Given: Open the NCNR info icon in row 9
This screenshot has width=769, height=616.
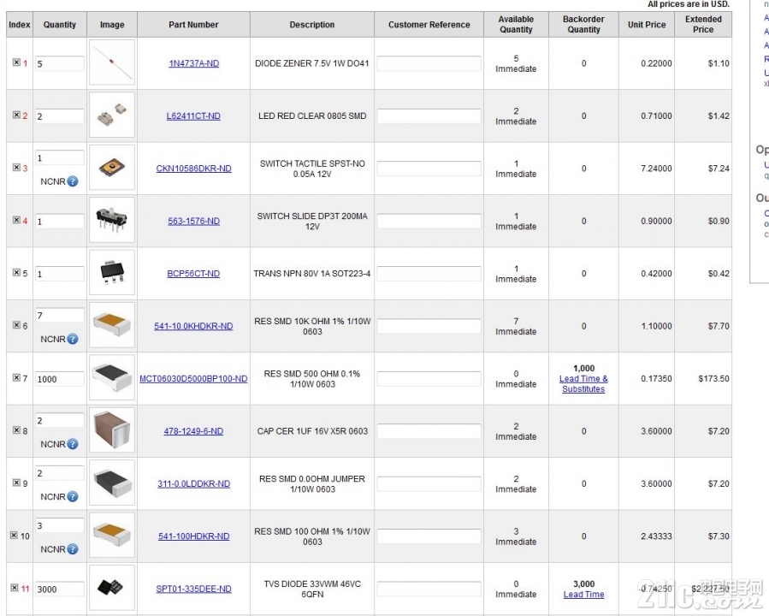Looking at the screenshot, I should 73,496.
